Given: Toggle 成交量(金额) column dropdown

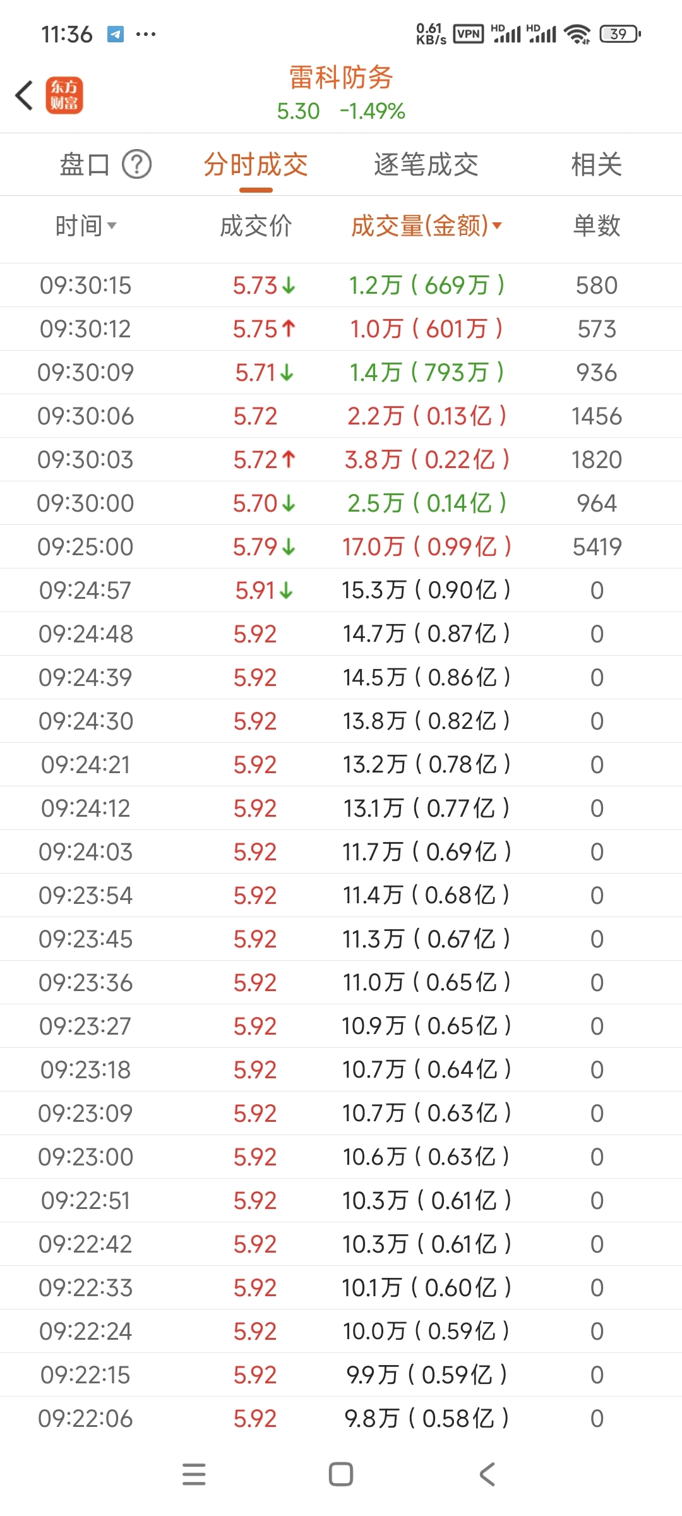Looking at the screenshot, I should [497, 226].
